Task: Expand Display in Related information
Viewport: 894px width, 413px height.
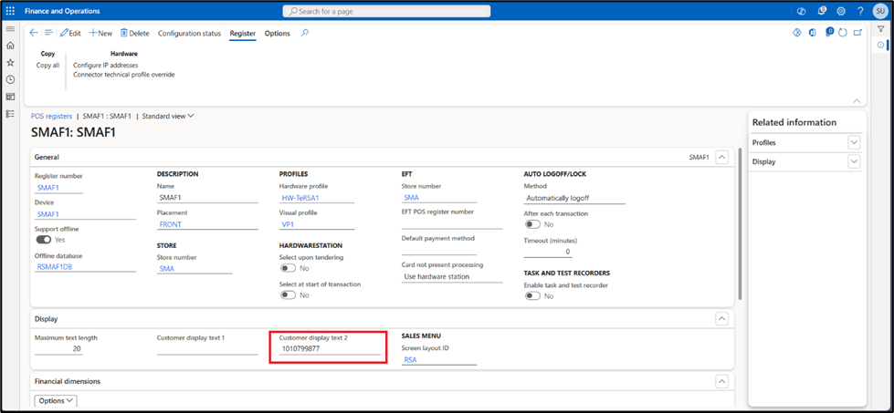Action: 854,161
